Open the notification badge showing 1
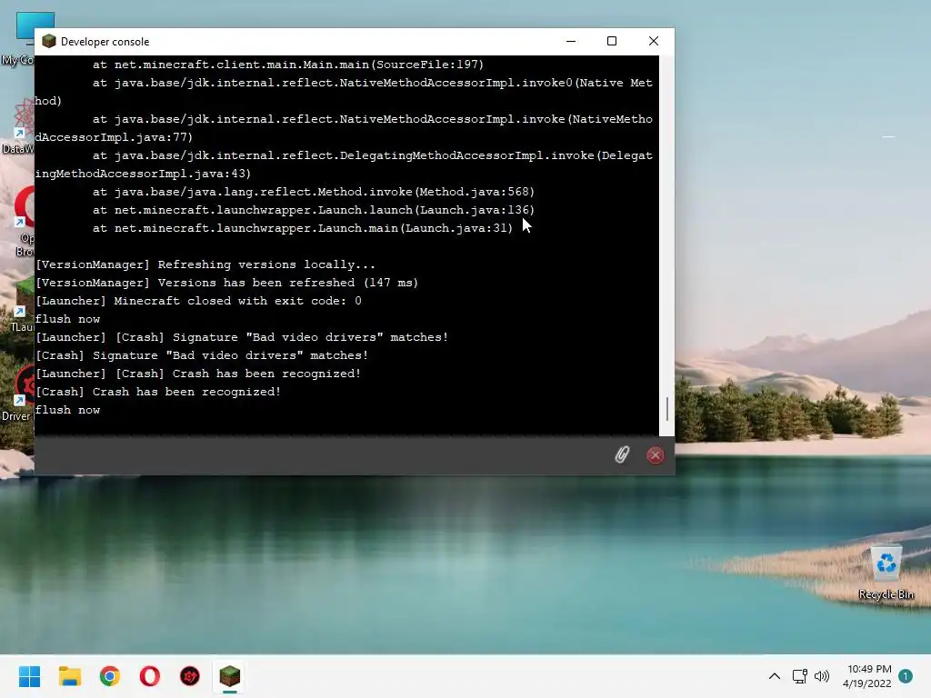Image resolution: width=931 pixels, height=698 pixels. 906,676
